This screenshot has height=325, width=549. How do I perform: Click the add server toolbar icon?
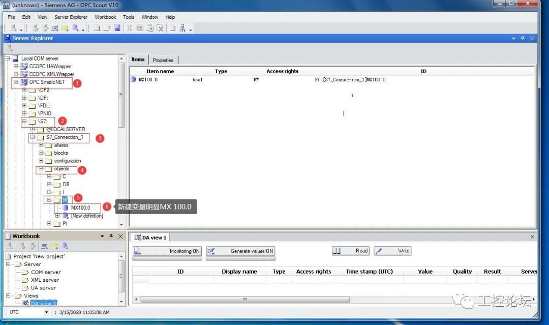[x=13, y=28]
